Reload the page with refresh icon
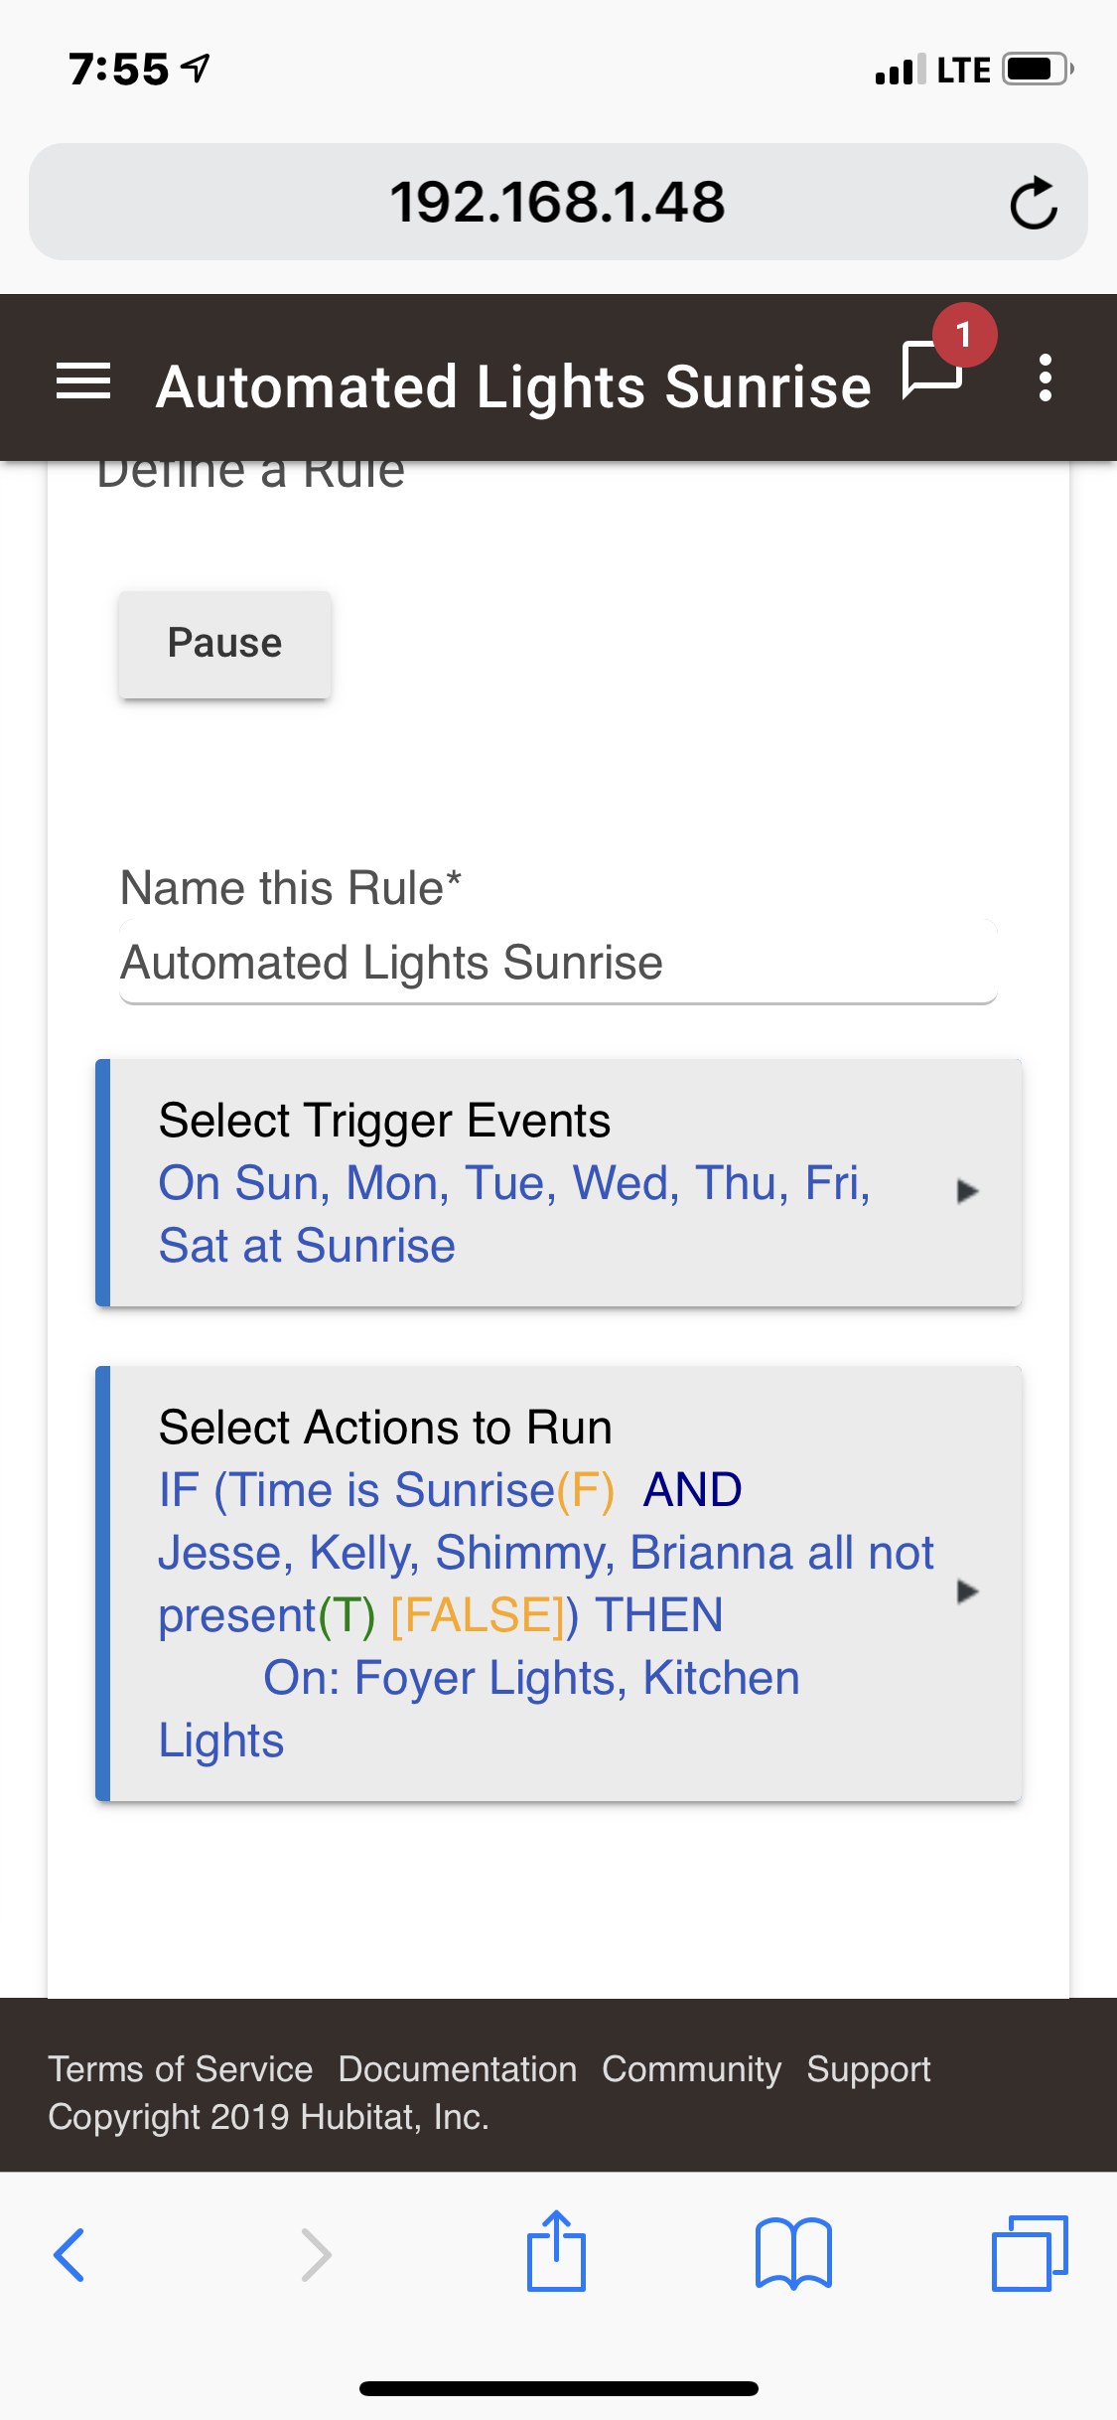 (x=1033, y=203)
